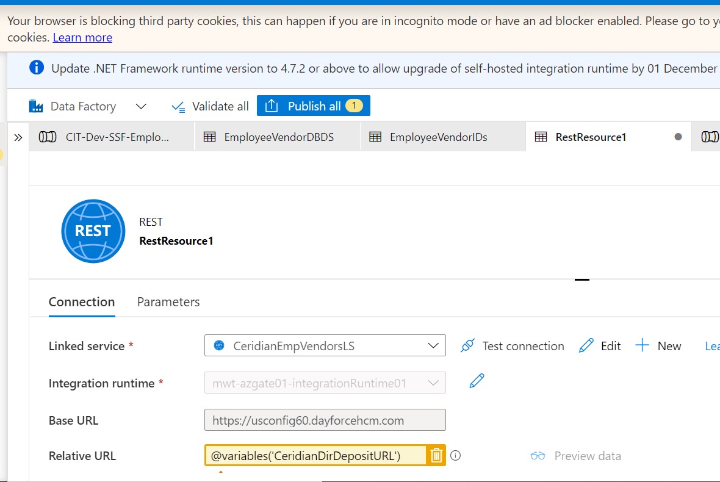
Task: Click the pipeline icon on CIT-Dev-SSF tab
Action: pyautogui.click(x=47, y=137)
